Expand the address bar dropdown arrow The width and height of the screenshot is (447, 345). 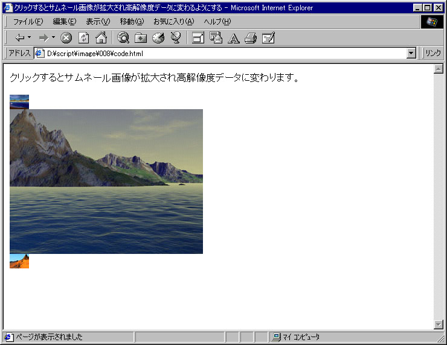411,53
